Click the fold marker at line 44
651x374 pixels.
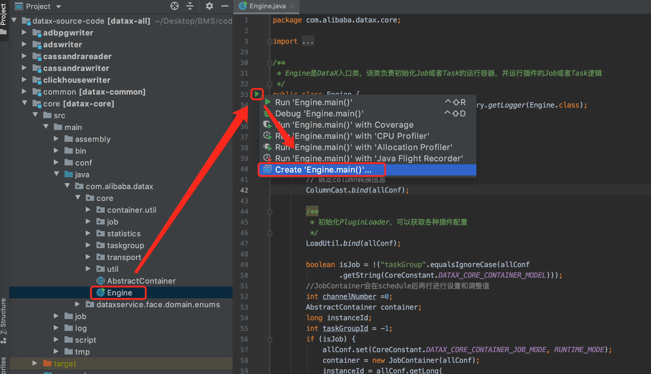point(270,212)
